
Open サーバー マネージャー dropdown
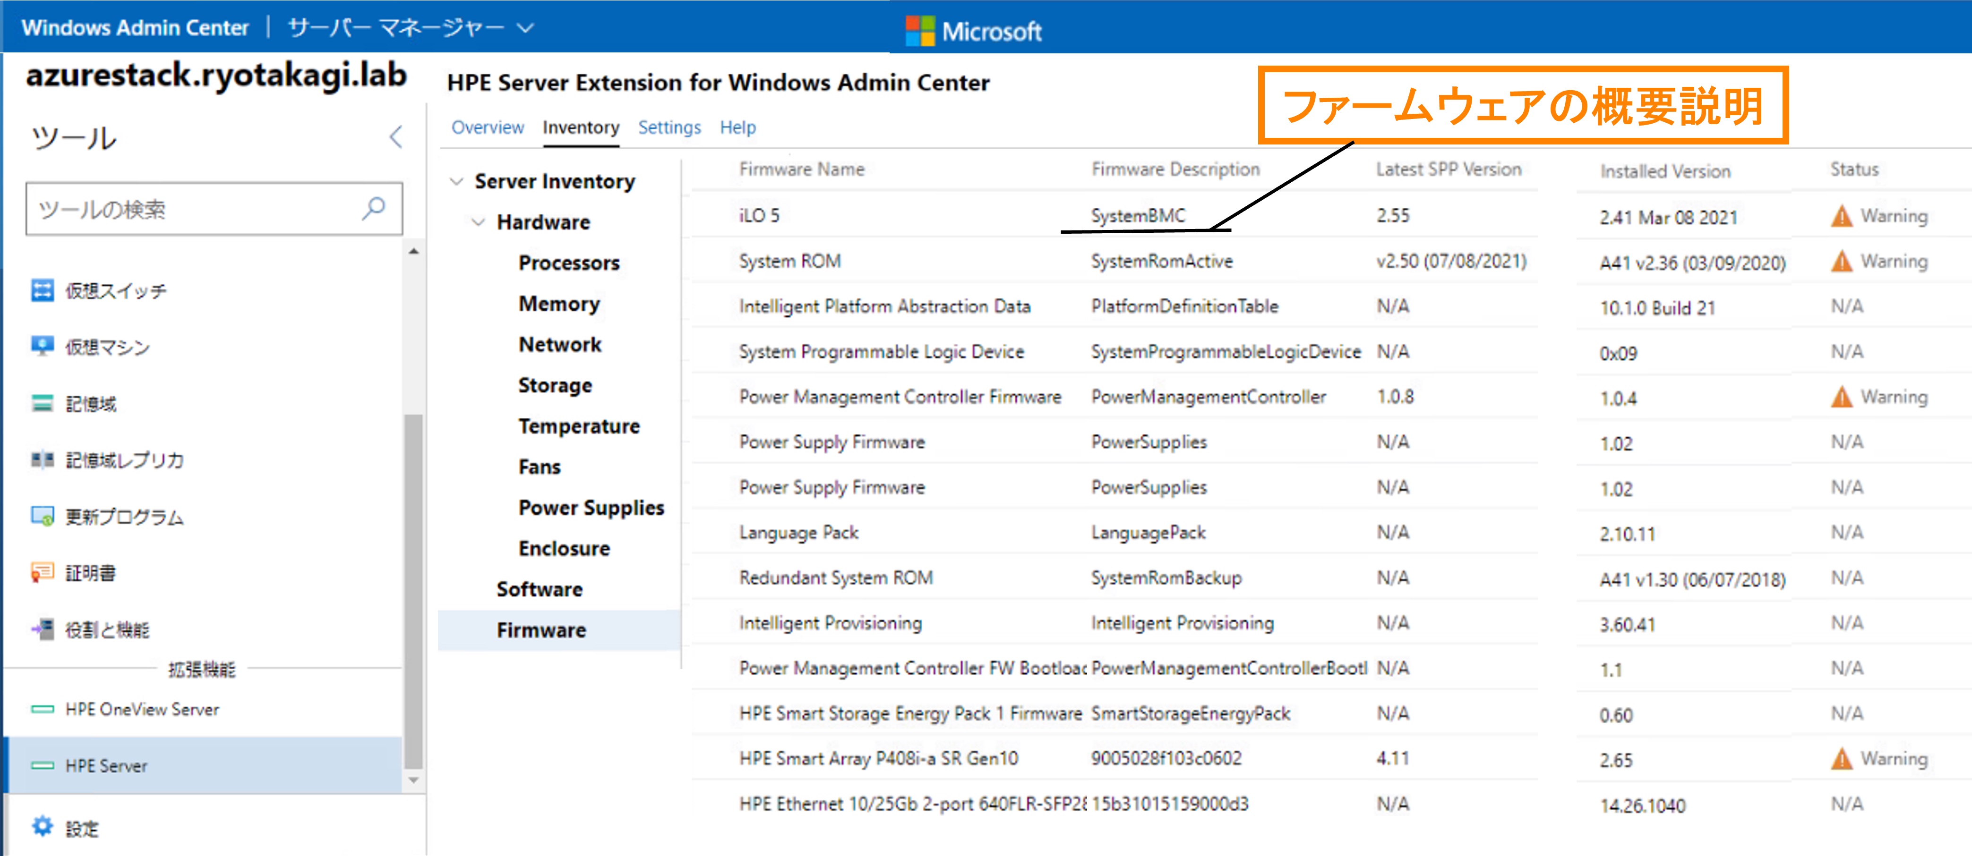pyautogui.click(x=411, y=28)
